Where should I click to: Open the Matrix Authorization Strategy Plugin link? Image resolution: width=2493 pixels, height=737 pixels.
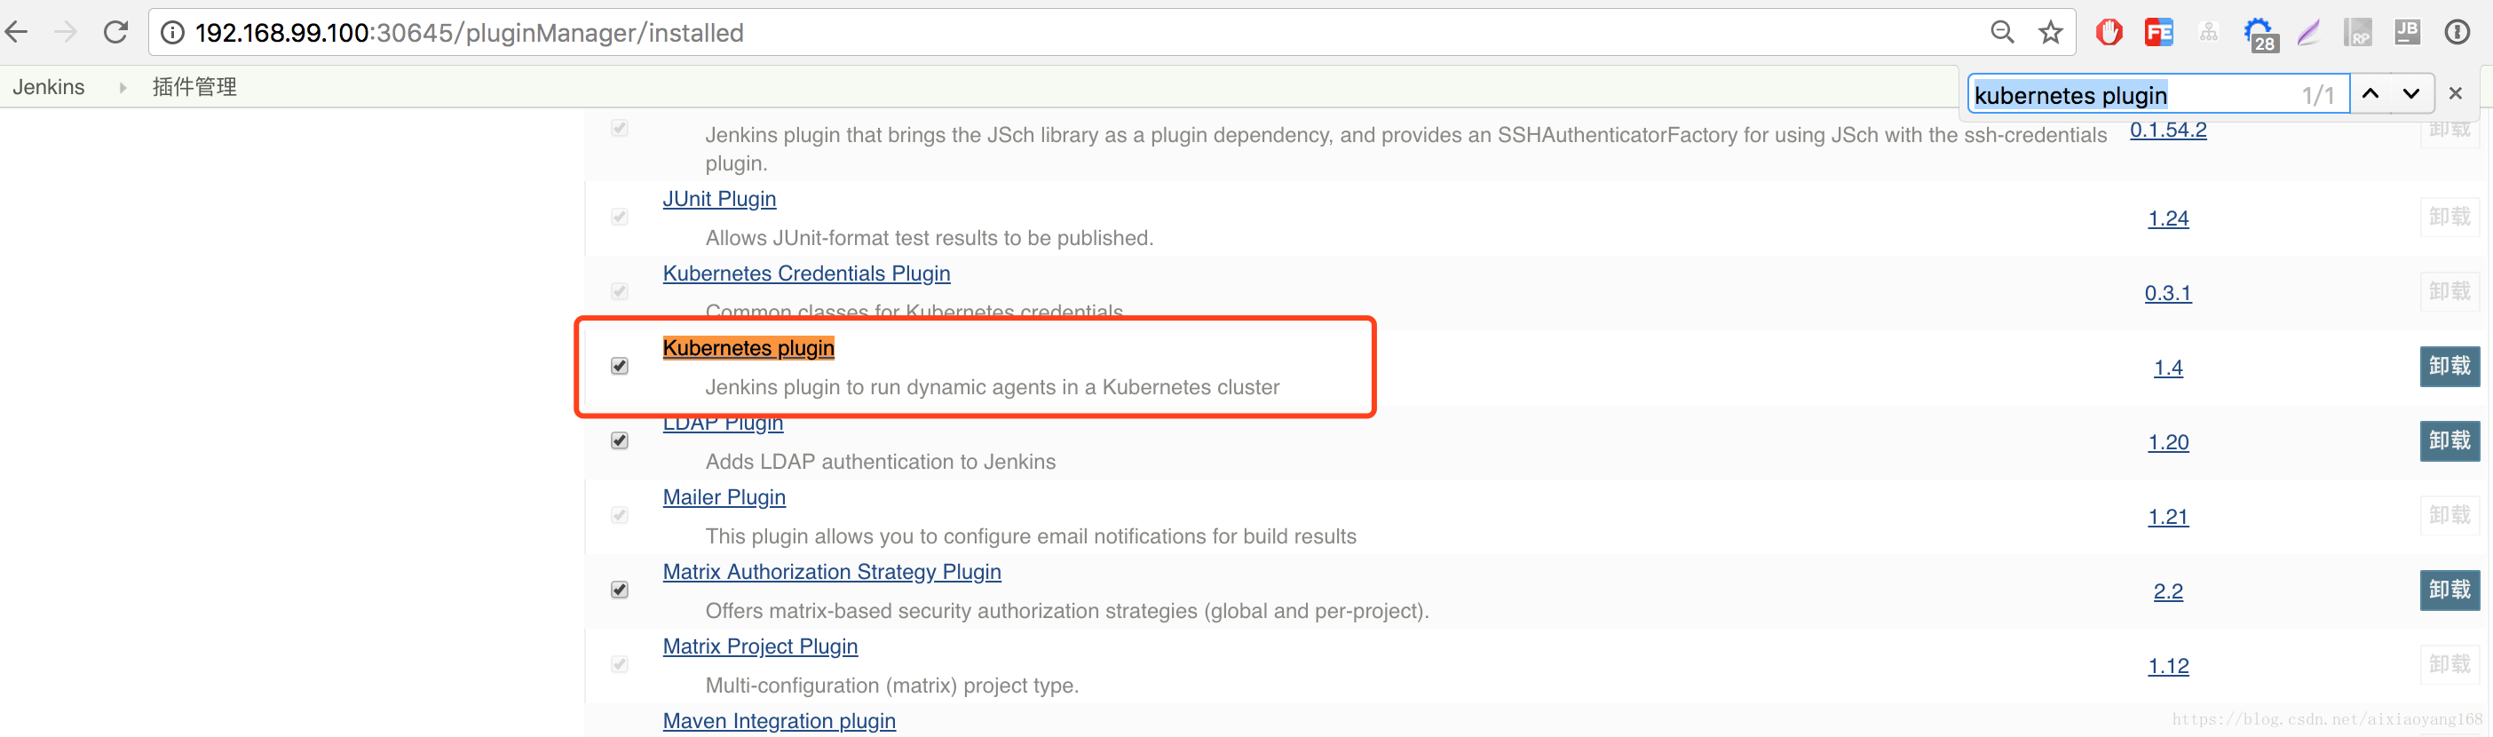[x=831, y=571]
